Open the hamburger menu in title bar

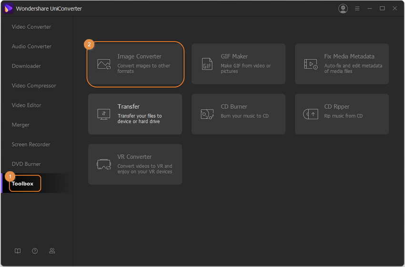click(357, 9)
